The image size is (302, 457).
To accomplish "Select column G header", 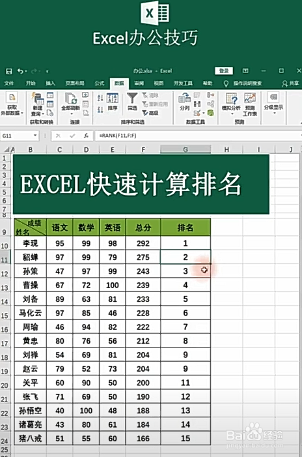I will [x=185, y=149].
